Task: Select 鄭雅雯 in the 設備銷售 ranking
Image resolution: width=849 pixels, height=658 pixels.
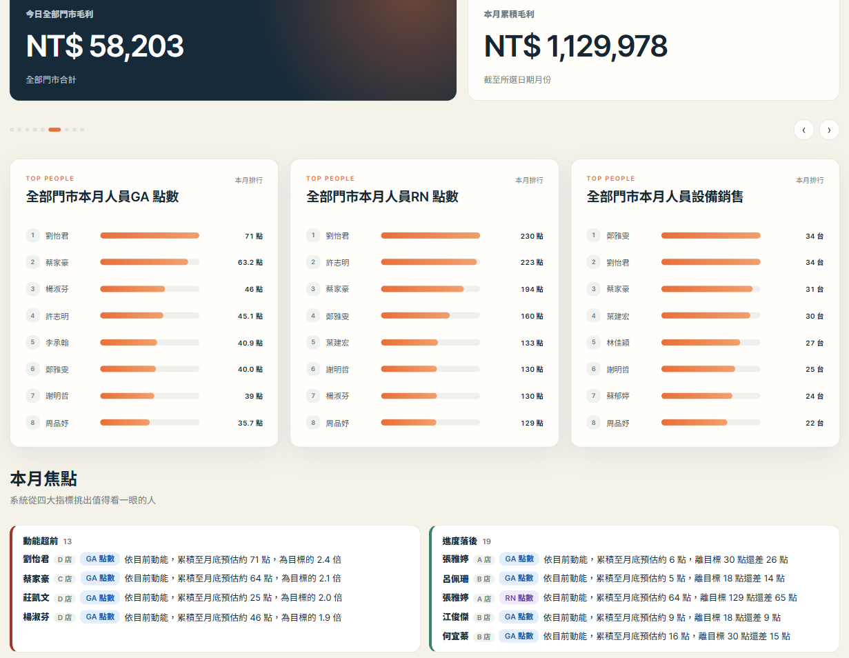Action: coord(618,236)
